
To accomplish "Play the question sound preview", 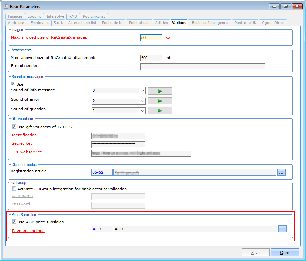I will pyautogui.click(x=160, y=111).
